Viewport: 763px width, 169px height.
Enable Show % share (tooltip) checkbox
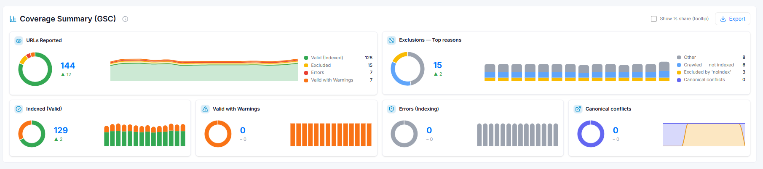point(654,19)
